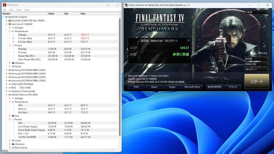Screen dimensions: 274x154
Task: Click the Clocks icon under the Intel CPU
Action: click(x=13, y=67)
